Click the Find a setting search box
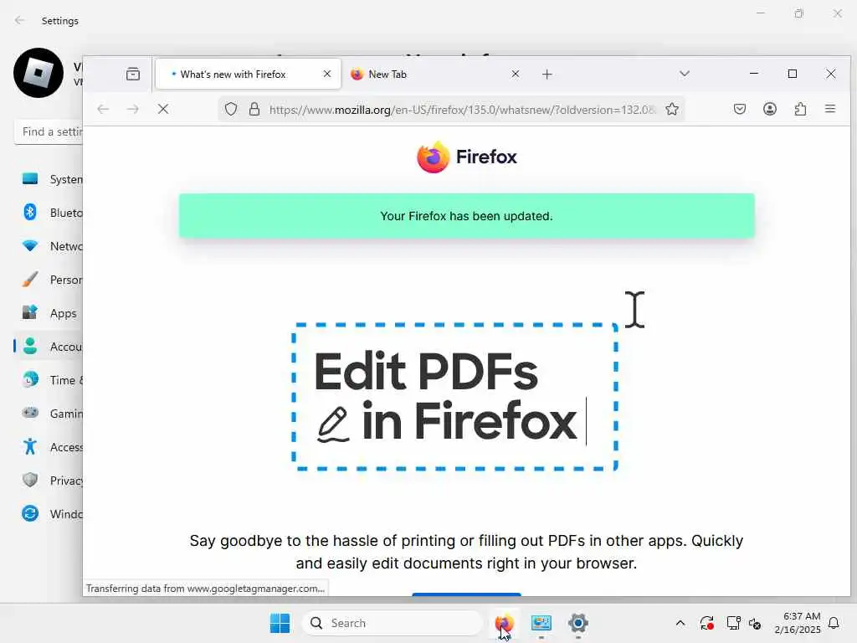This screenshot has width=857, height=643. point(49,131)
